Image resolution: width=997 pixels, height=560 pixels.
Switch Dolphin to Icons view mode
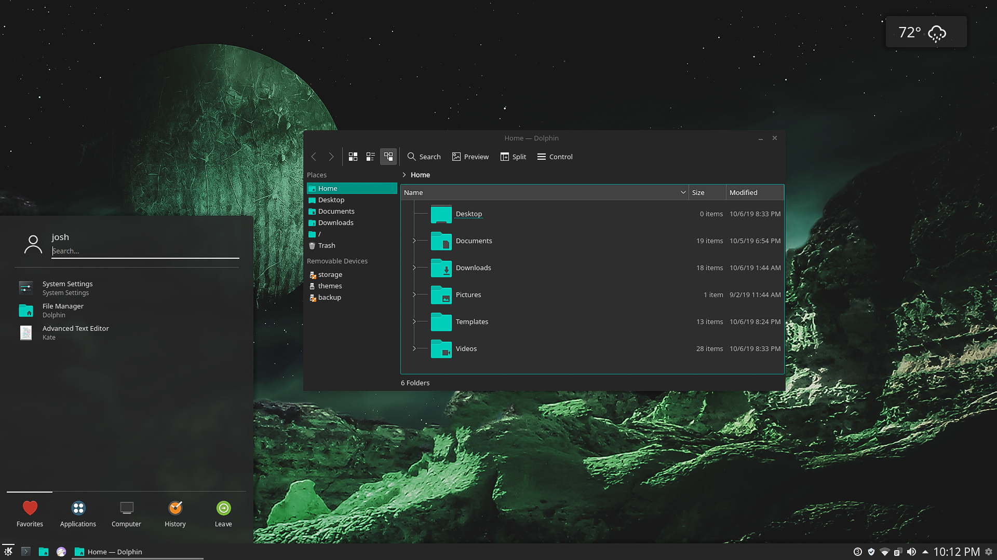(x=353, y=157)
